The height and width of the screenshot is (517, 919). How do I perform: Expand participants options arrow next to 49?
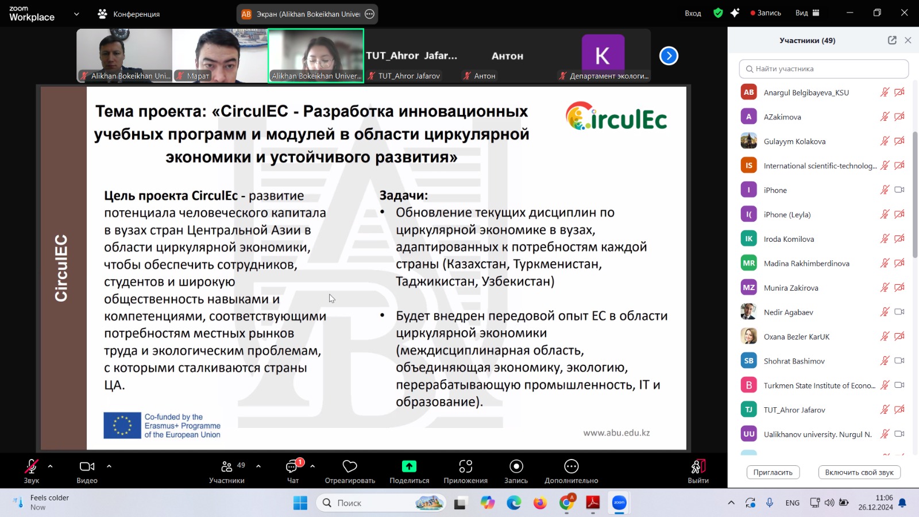[x=258, y=466]
